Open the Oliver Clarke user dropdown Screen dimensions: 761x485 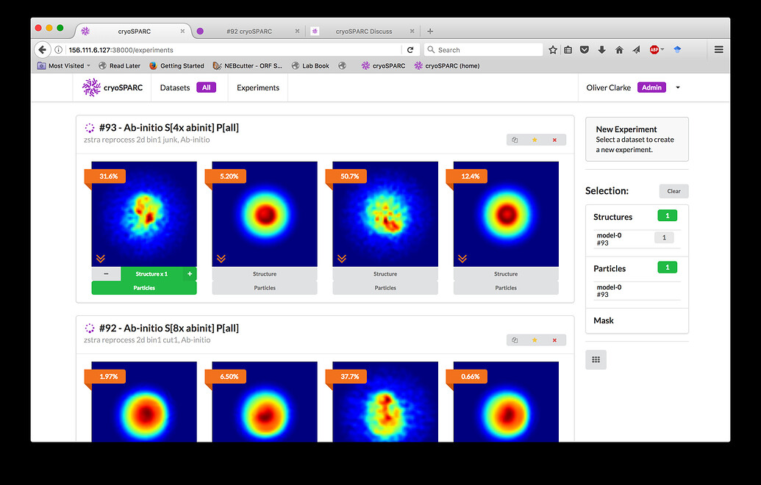677,87
